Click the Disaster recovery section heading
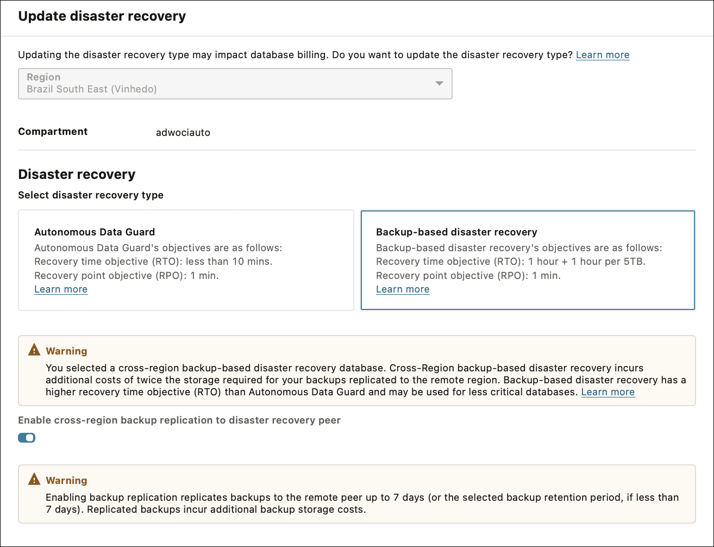Screen dimensions: 714x547 tap(77, 174)
